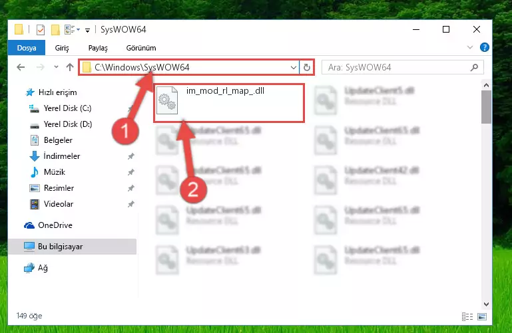Maximize the SysWOW64 window
Screen dimensions: 512x333
point(446,30)
